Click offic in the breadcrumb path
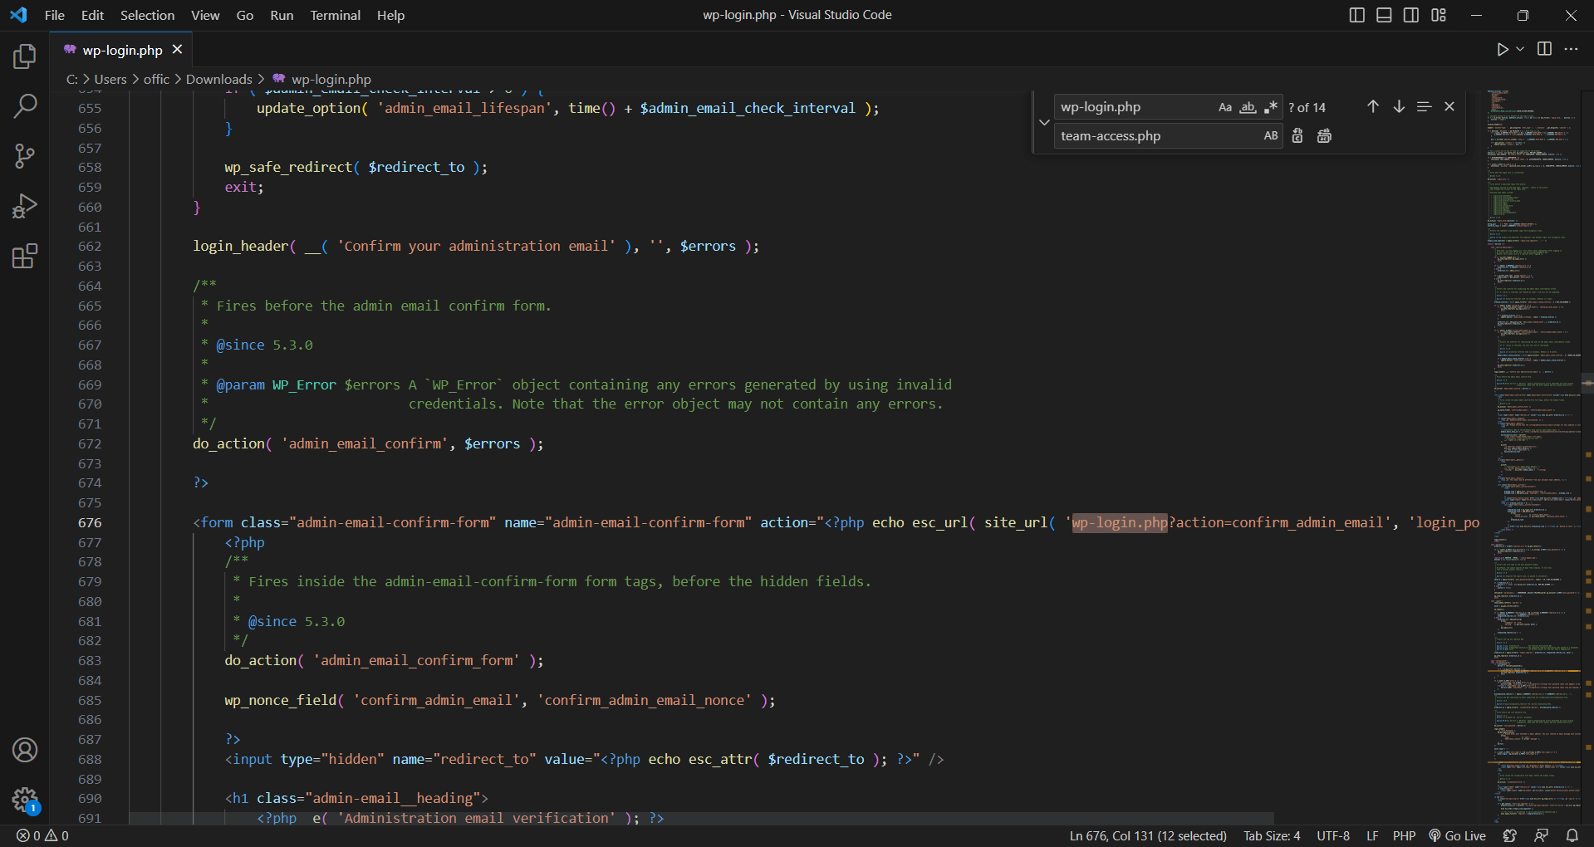Screen dimensions: 1594x847 tap(156, 79)
